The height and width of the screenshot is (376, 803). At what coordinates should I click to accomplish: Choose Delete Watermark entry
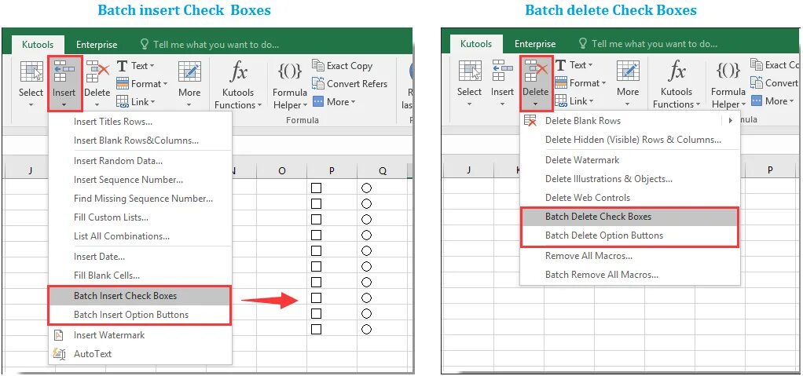(630, 160)
